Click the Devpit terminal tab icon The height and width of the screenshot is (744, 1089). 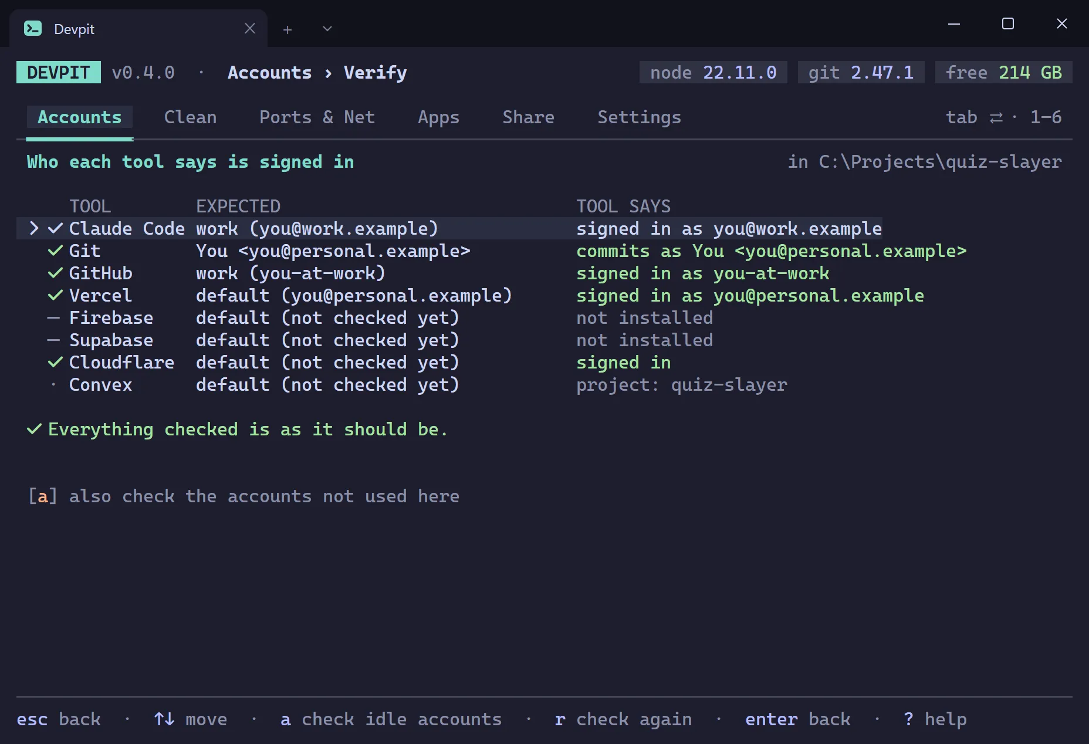click(33, 28)
